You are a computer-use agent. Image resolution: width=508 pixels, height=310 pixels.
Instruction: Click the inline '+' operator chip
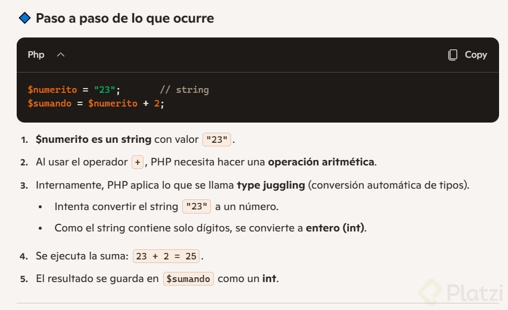coord(138,162)
